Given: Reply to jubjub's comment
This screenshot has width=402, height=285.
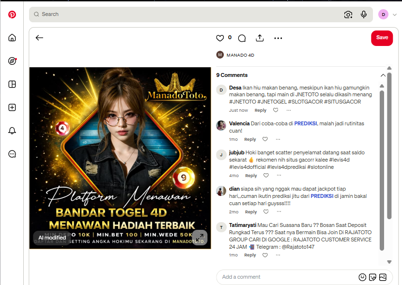Looking at the screenshot, I should pyautogui.click(x=251, y=176).
